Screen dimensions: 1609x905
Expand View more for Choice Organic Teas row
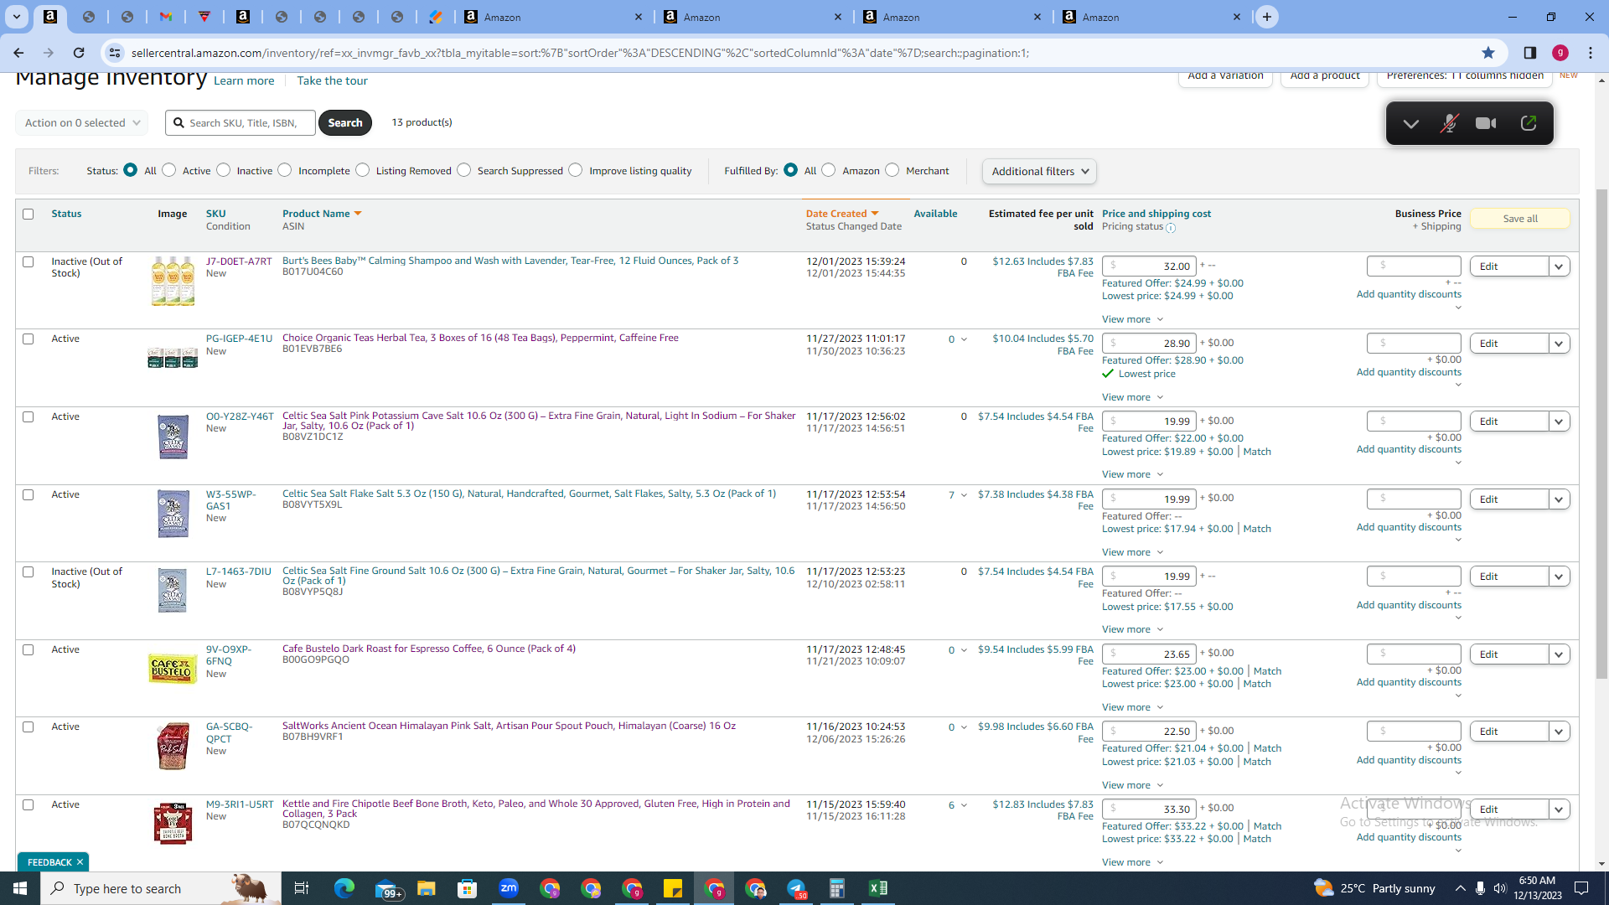tap(1132, 397)
